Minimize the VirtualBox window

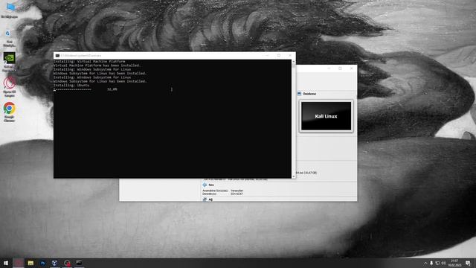(x=329, y=68)
